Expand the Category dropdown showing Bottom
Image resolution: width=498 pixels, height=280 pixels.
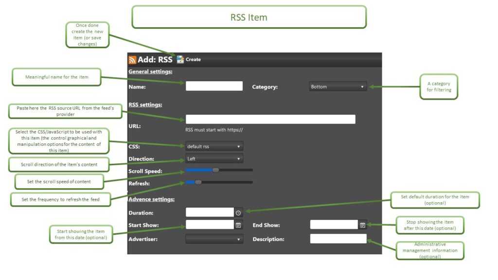coord(338,87)
